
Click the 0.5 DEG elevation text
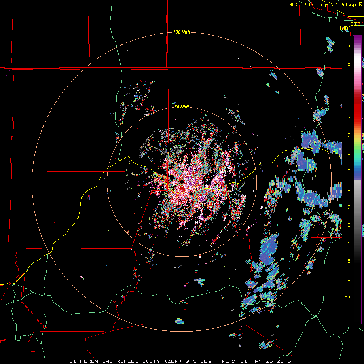click(198, 361)
